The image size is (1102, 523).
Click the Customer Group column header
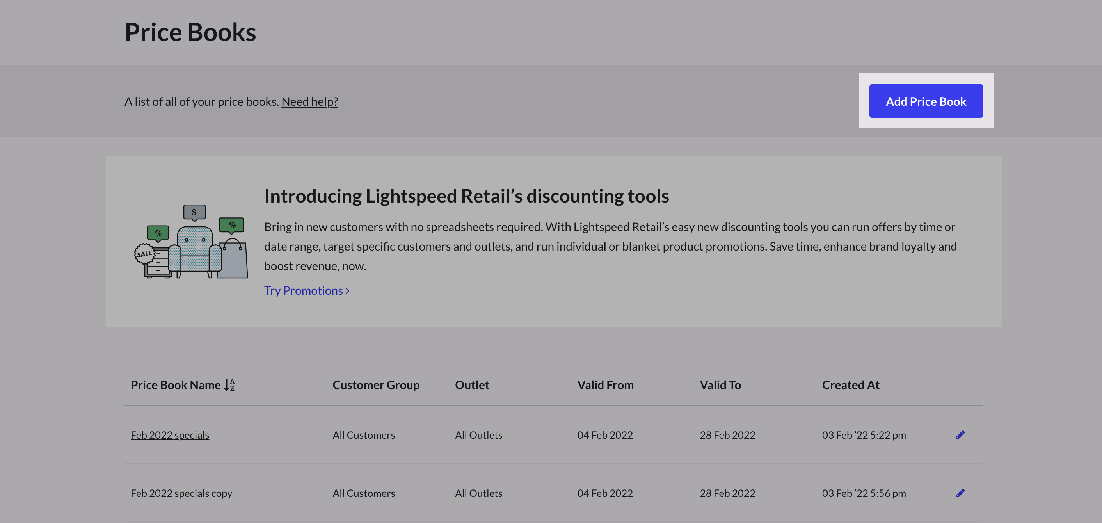376,385
